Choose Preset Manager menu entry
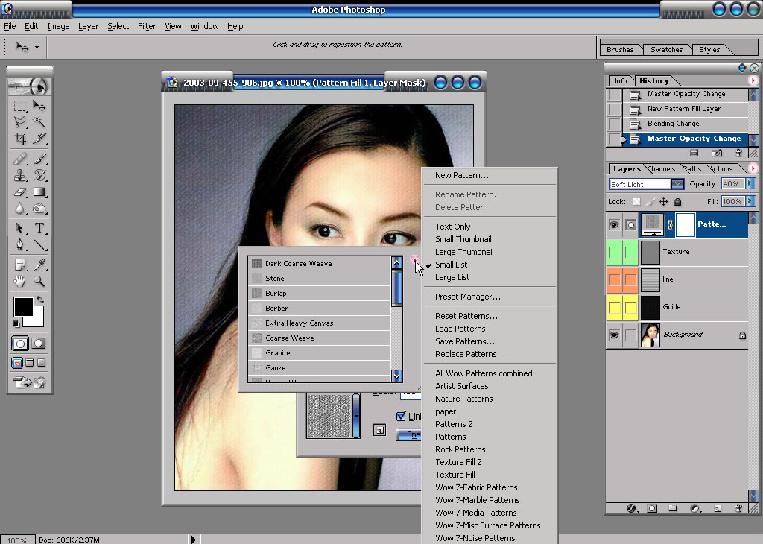The width and height of the screenshot is (763, 544). (467, 297)
